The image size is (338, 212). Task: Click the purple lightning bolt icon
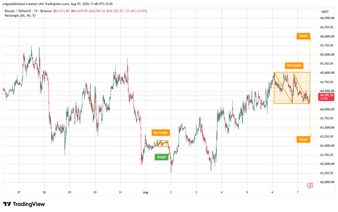pos(310,185)
